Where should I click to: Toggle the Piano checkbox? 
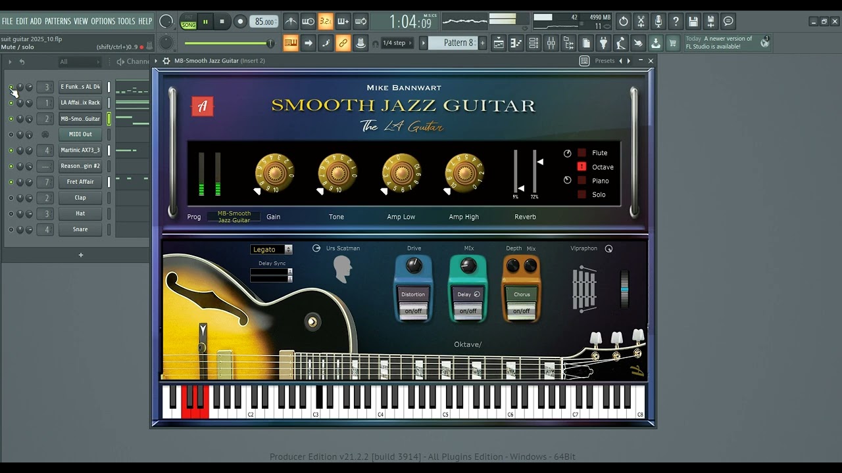coord(582,181)
